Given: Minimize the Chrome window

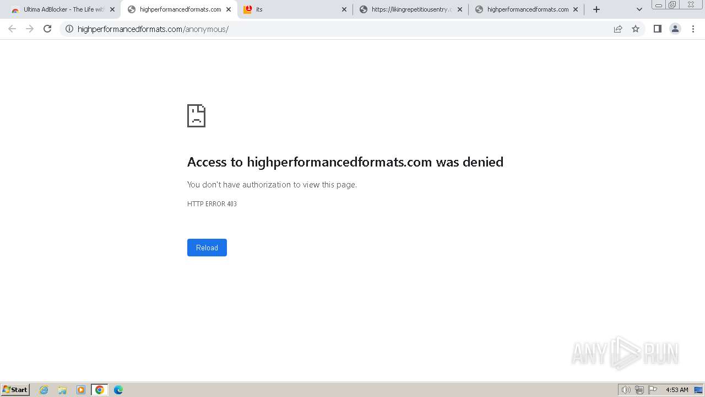Looking at the screenshot, I should pyautogui.click(x=659, y=5).
